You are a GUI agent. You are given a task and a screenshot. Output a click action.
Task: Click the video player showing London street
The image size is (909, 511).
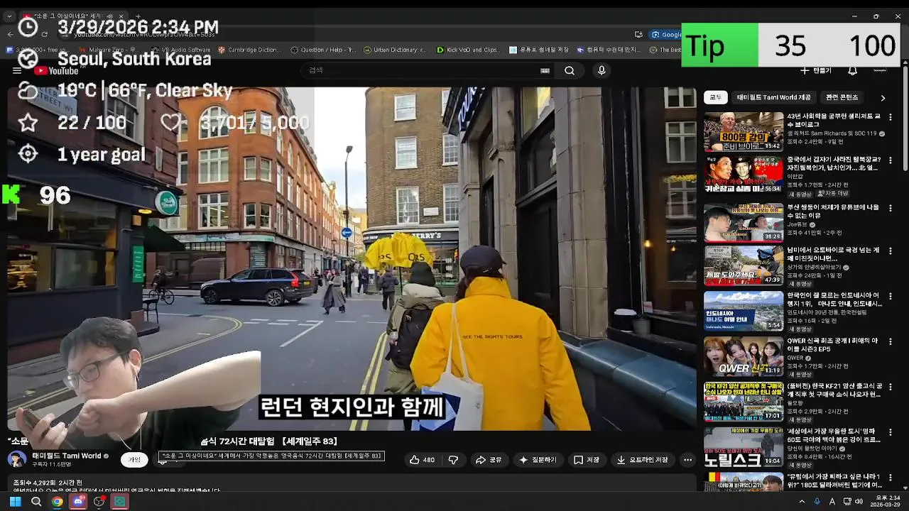[352, 258]
